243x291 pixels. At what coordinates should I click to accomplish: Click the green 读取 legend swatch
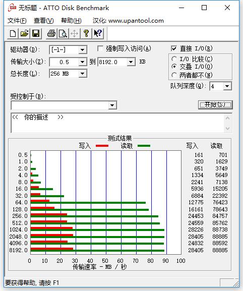tap(144, 146)
